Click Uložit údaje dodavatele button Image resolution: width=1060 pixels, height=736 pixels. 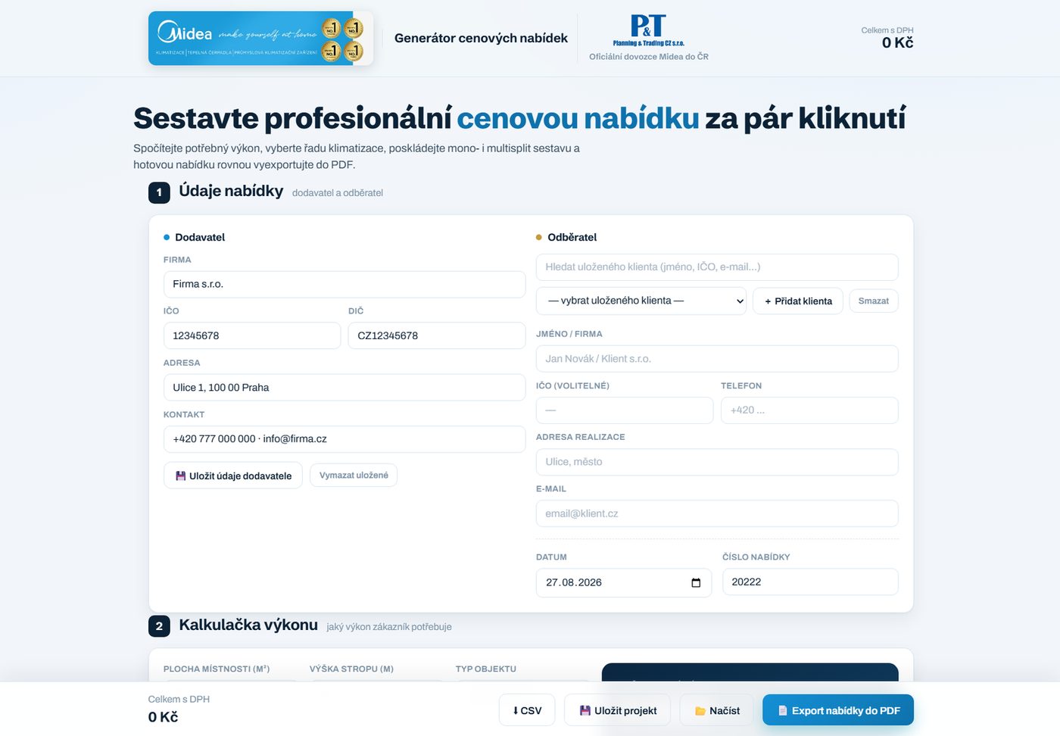coord(233,476)
